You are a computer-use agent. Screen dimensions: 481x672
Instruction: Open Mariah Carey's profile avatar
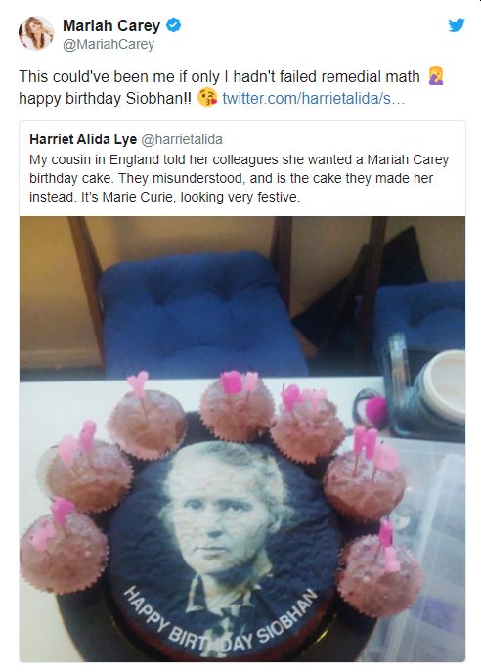[x=36, y=33]
